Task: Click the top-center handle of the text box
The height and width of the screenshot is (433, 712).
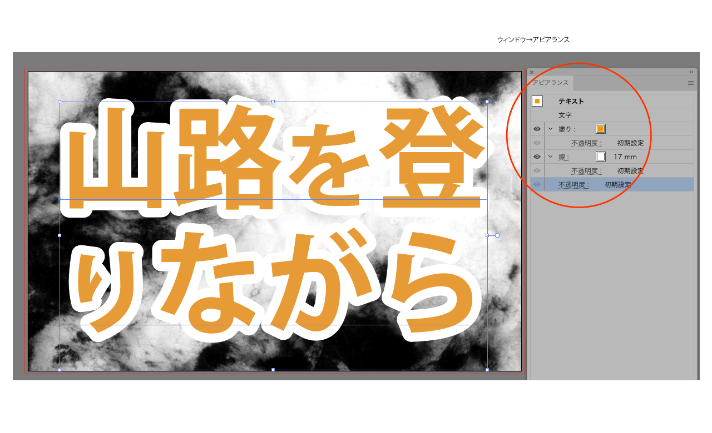Action: tap(273, 102)
